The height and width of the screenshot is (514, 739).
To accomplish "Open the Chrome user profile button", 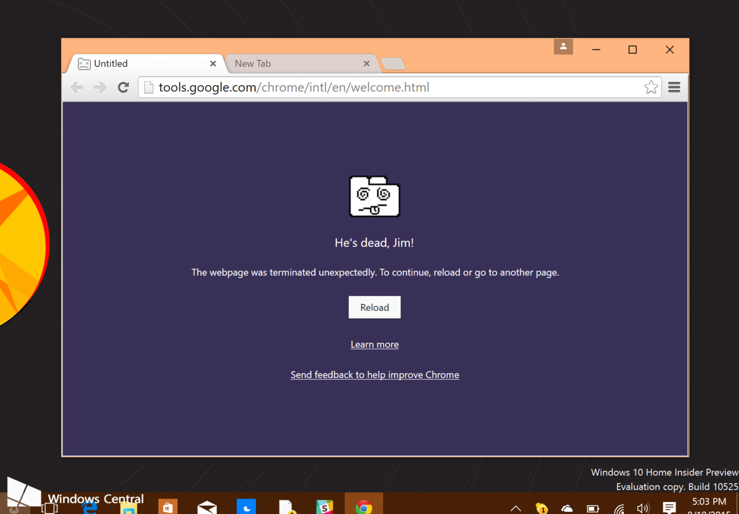I will click(x=563, y=47).
